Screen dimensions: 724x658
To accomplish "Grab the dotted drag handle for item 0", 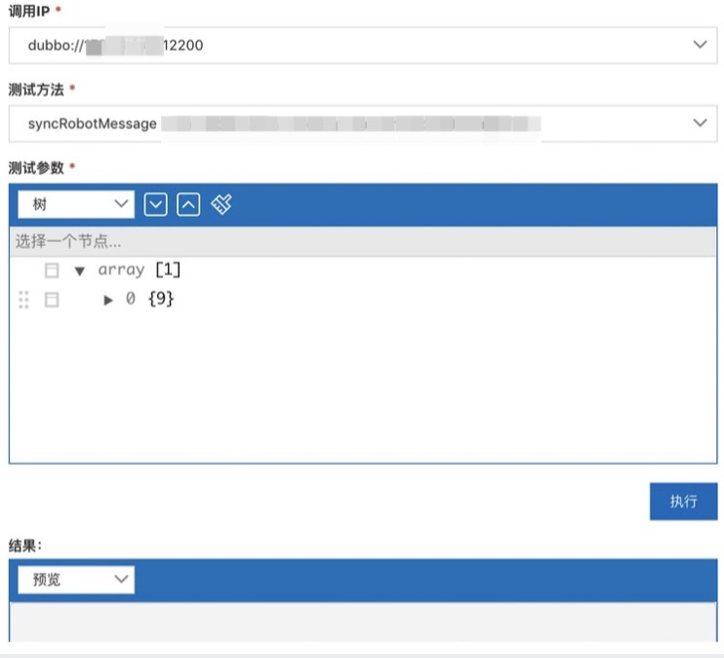I will tap(24, 300).
